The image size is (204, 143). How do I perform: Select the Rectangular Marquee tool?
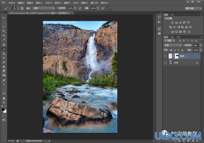[x=4, y=22]
